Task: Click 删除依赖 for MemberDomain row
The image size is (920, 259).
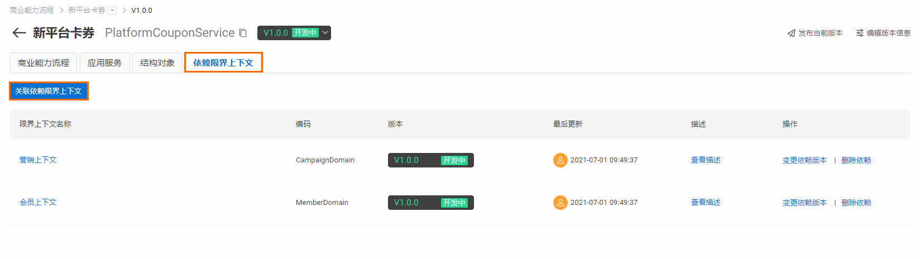Action: [x=856, y=203]
